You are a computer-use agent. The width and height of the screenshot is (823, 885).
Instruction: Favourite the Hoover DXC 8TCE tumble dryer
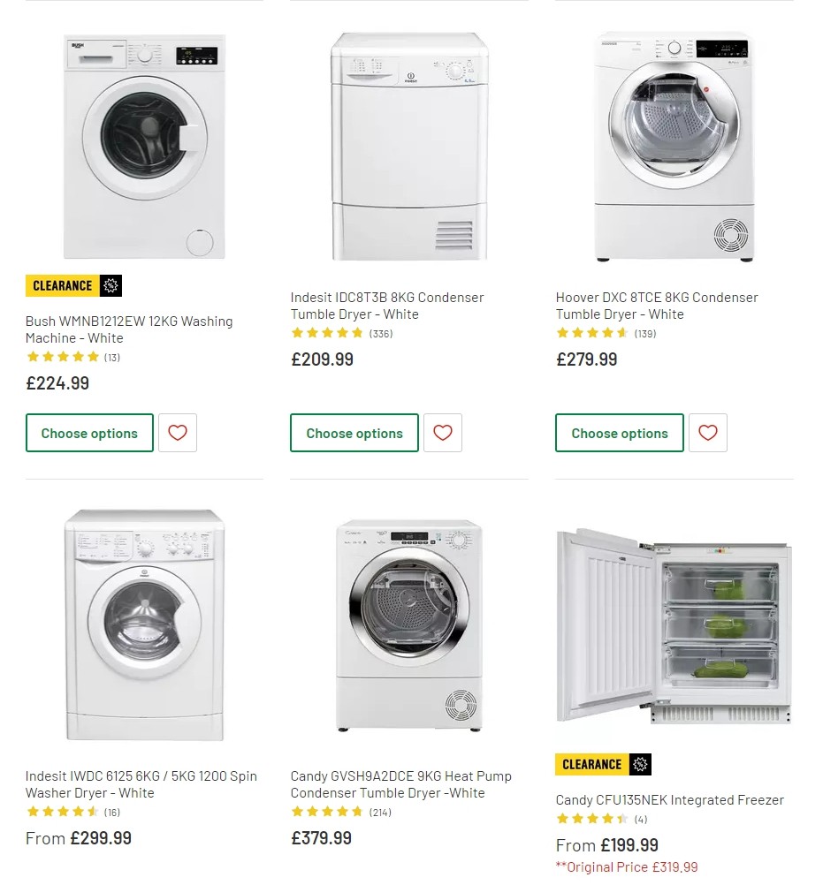(707, 433)
